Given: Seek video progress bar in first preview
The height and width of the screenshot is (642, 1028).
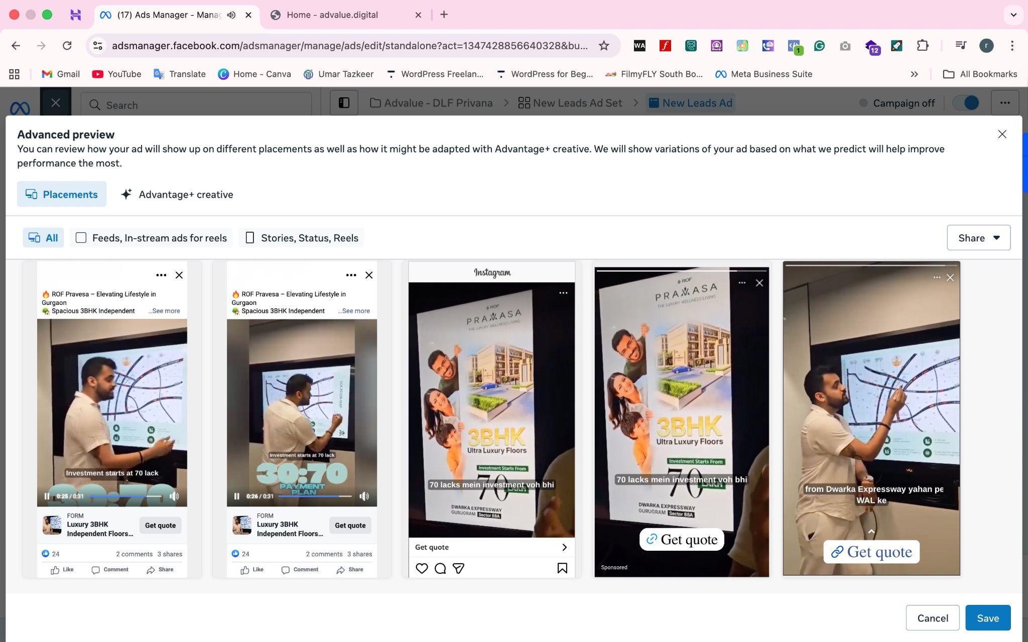Looking at the screenshot, I should coord(125,496).
